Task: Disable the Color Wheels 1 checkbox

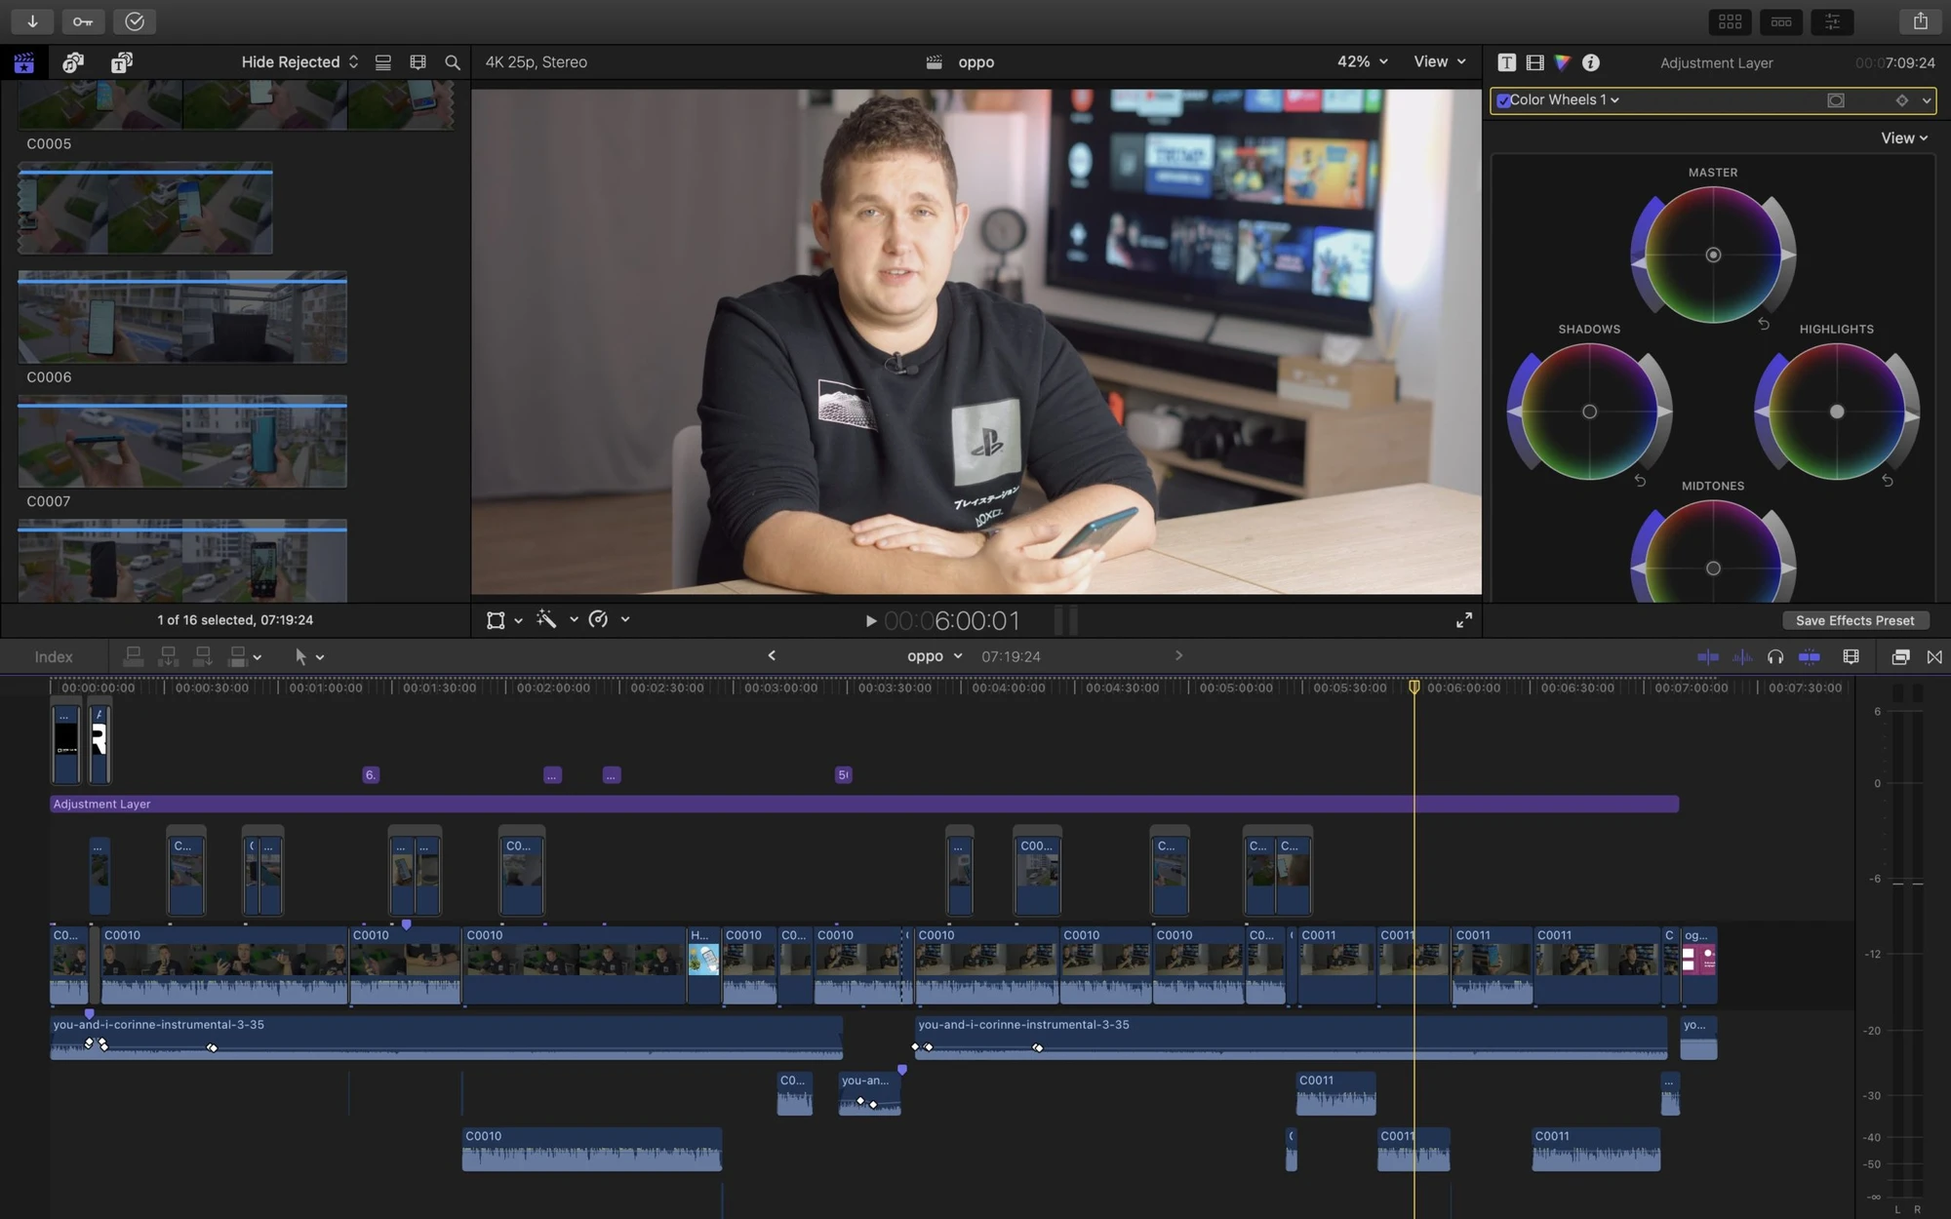Action: (1503, 100)
